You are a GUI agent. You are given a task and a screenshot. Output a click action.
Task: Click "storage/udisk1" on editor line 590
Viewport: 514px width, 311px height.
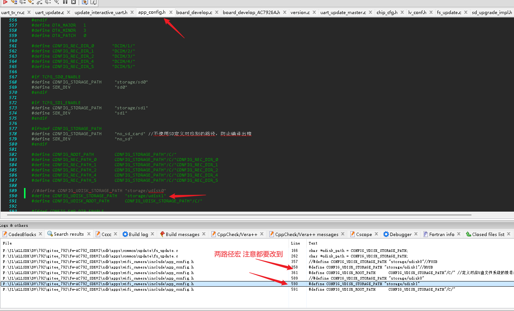146,196
